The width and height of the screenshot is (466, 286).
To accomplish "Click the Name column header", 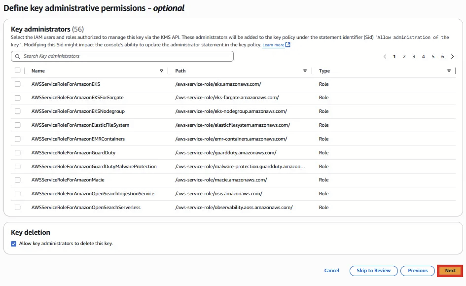I will point(38,71).
